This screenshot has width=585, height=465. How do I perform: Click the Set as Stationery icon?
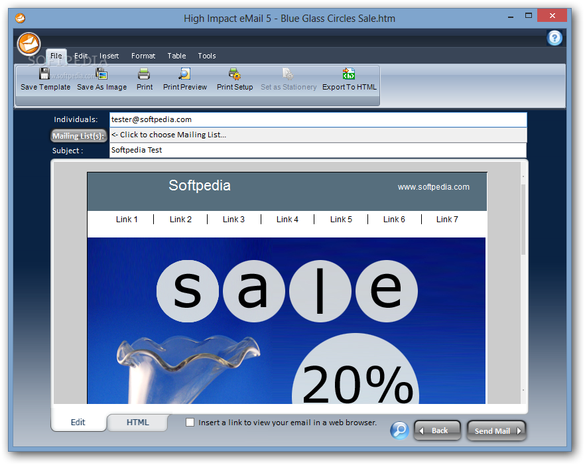point(288,74)
